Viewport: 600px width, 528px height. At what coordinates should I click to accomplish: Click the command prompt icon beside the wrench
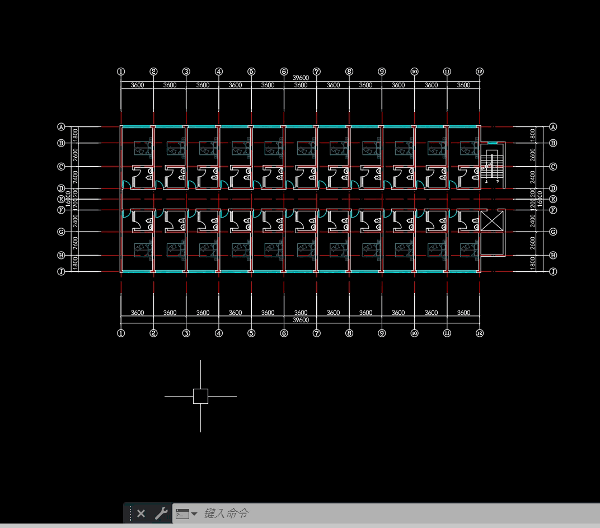click(x=182, y=514)
